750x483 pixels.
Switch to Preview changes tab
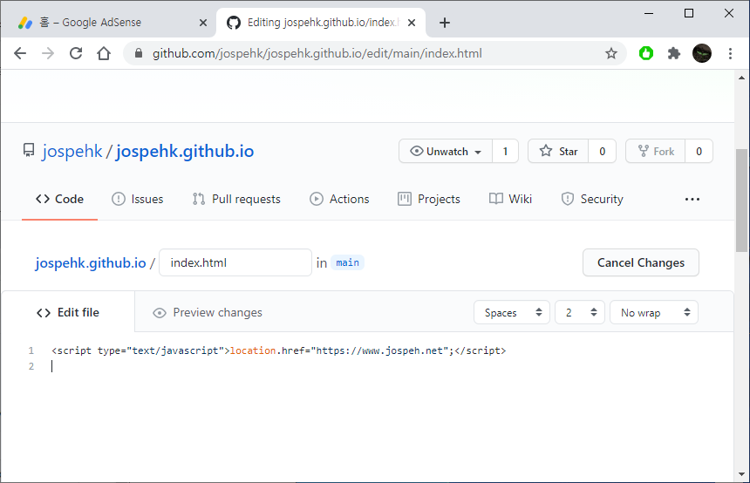pos(207,312)
